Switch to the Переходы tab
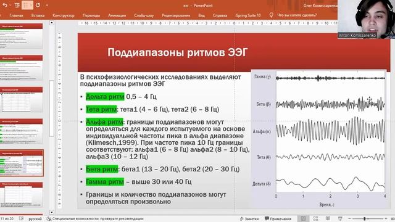The image size is (395, 222). [x=91, y=15]
